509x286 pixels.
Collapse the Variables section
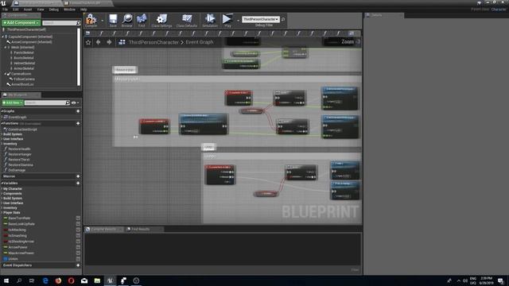coord(2,184)
